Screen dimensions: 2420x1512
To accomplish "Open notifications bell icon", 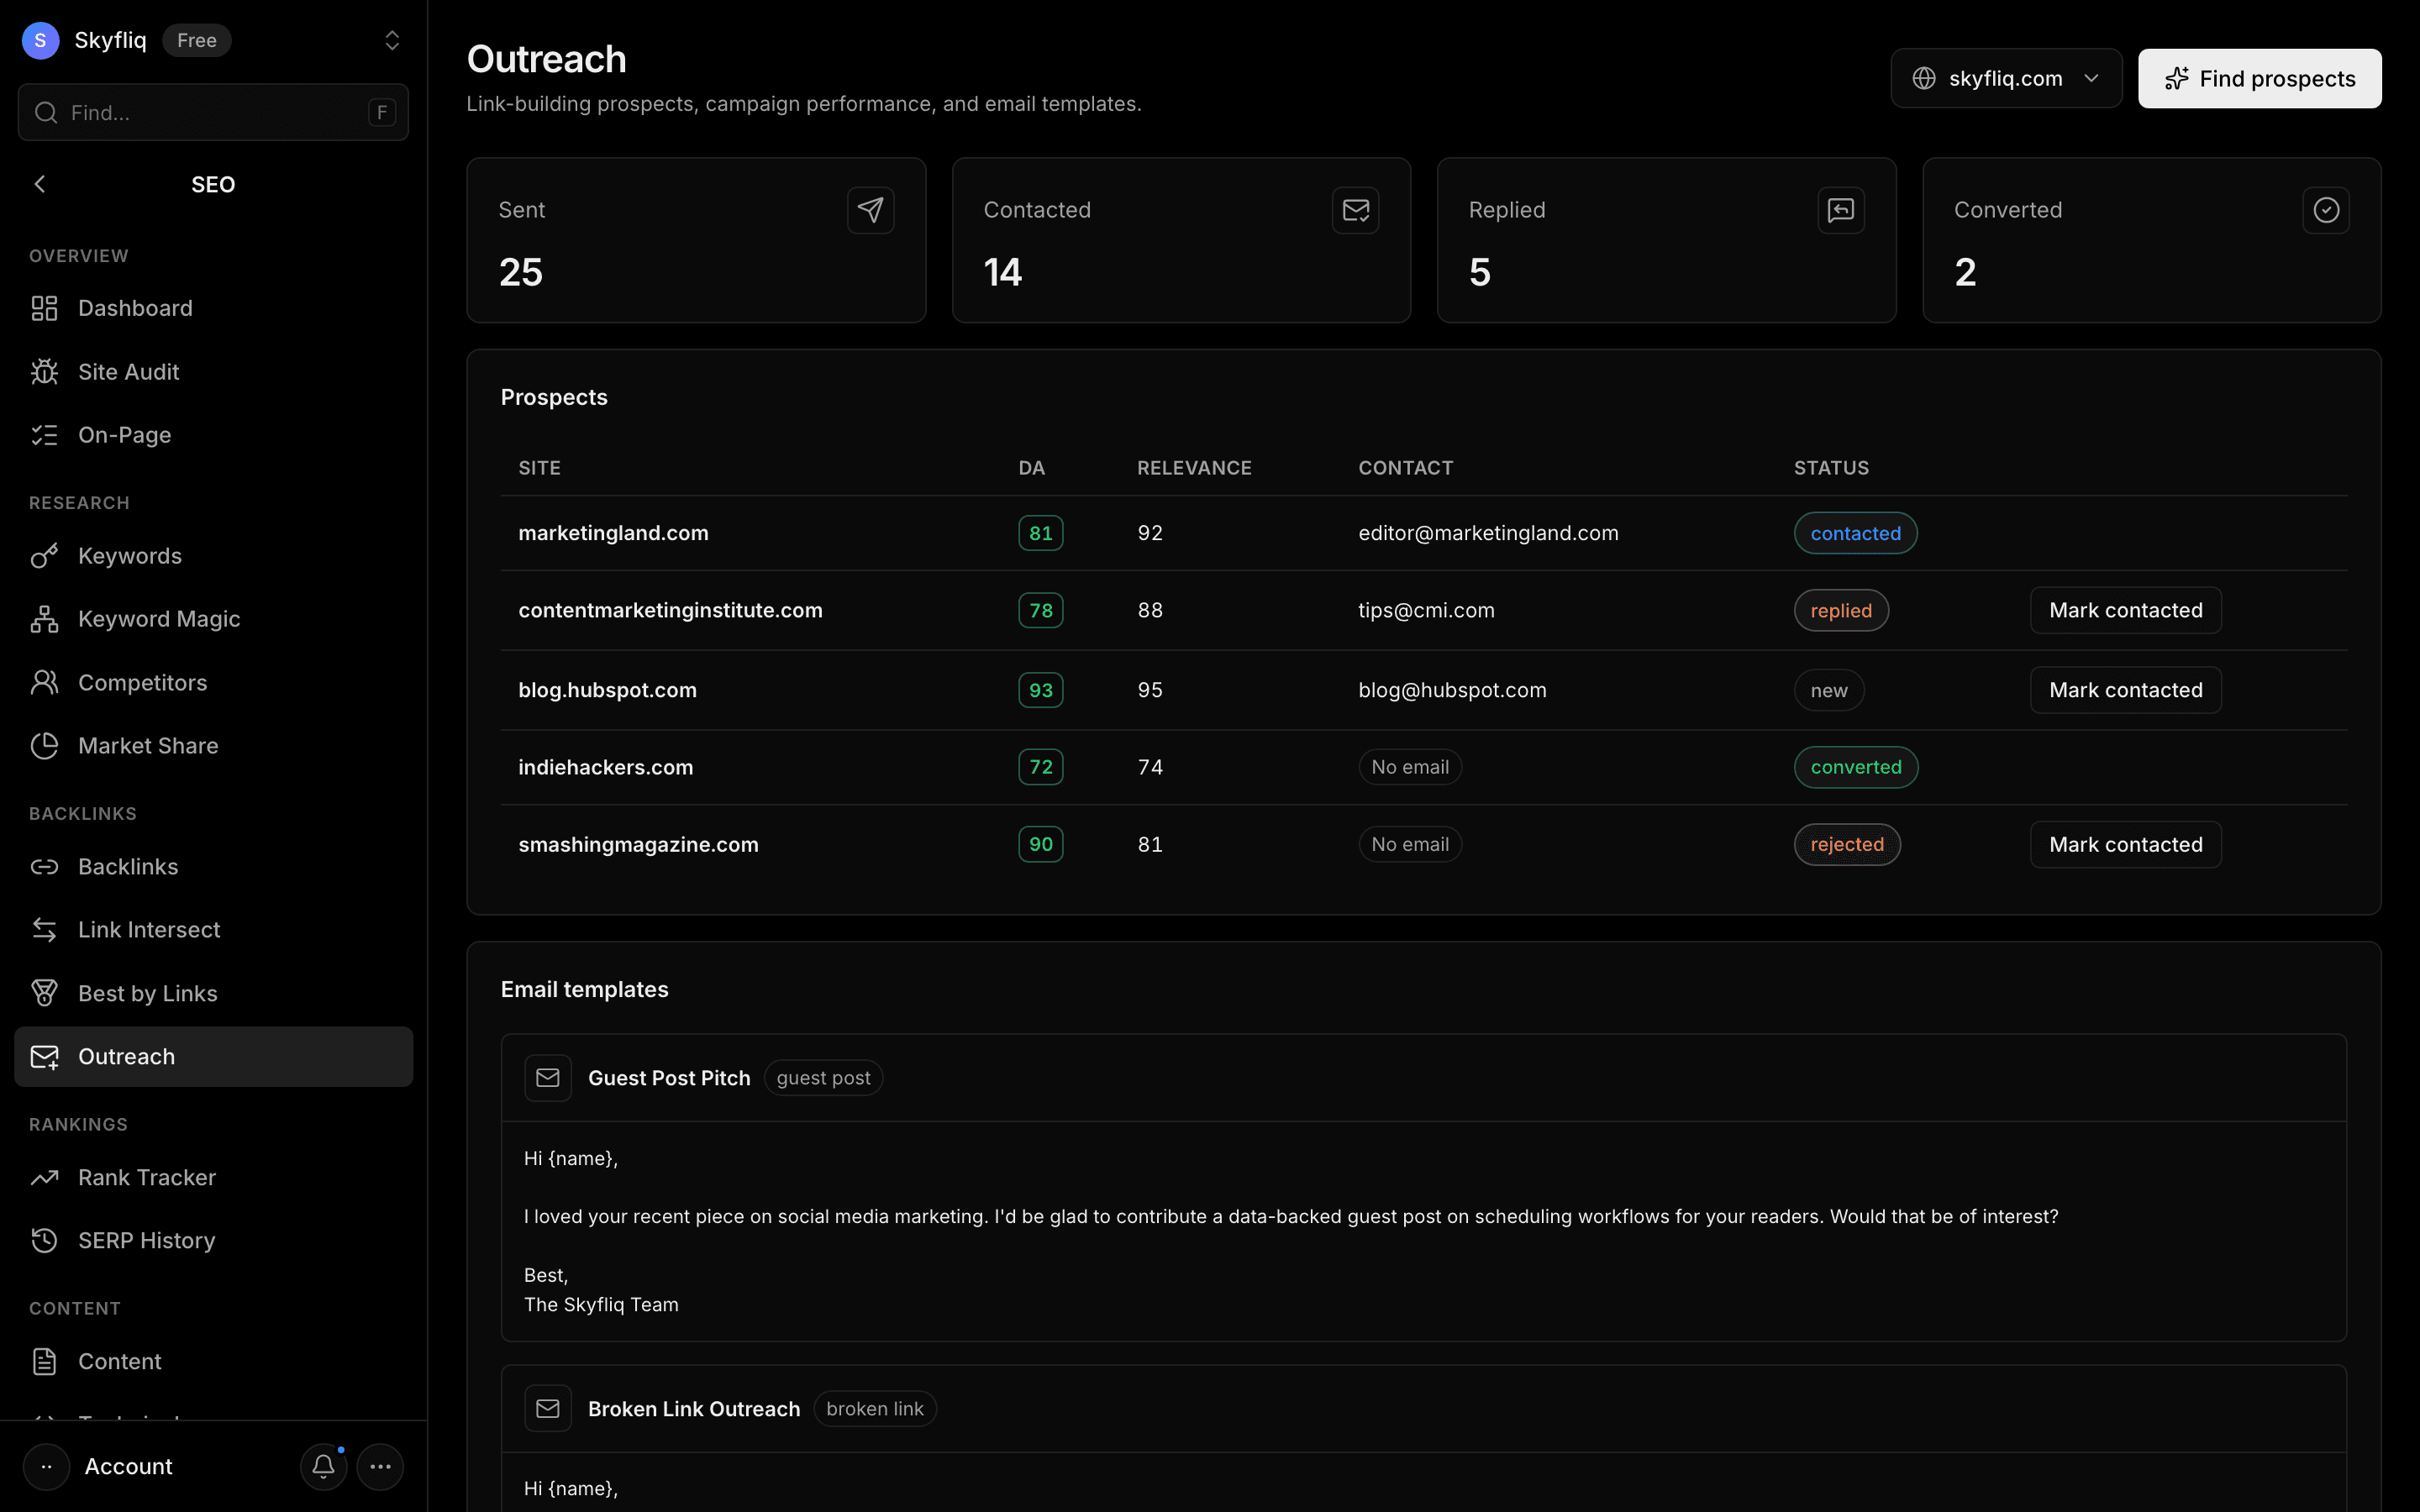I will (323, 1467).
